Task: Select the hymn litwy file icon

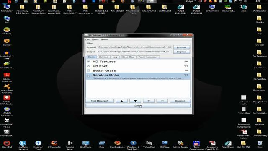Action: click(x=244, y=110)
